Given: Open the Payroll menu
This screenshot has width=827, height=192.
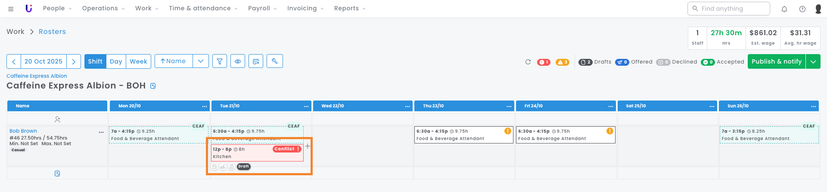Looking at the screenshot, I should click(262, 8).
